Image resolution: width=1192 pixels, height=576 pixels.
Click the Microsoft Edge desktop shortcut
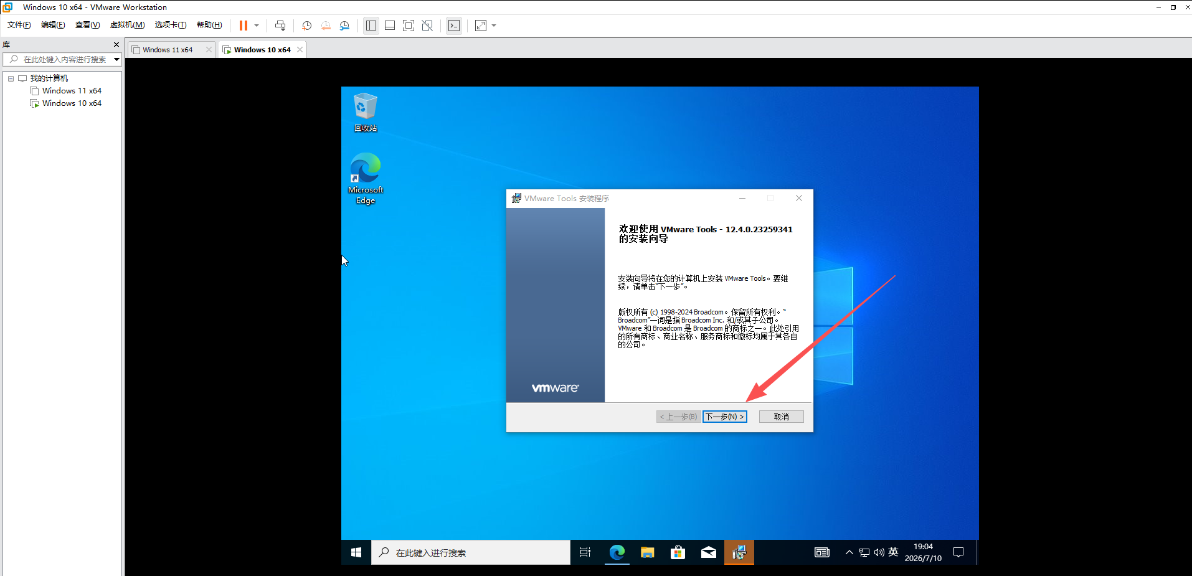366,179
